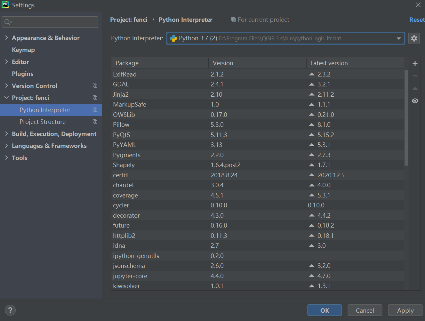Click the magnifier icon in the search field

tap(8, 22)
